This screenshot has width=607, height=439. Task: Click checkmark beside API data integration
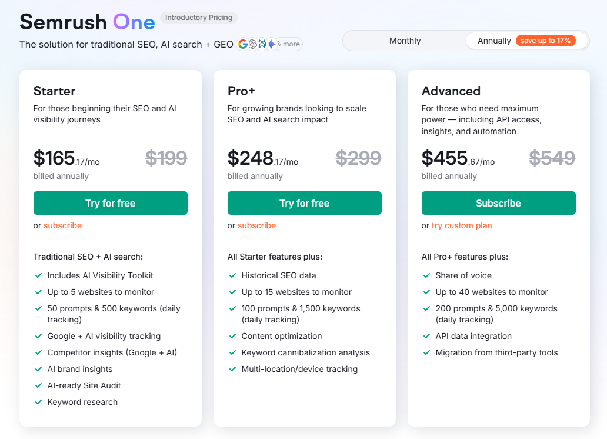click(426, 337)
